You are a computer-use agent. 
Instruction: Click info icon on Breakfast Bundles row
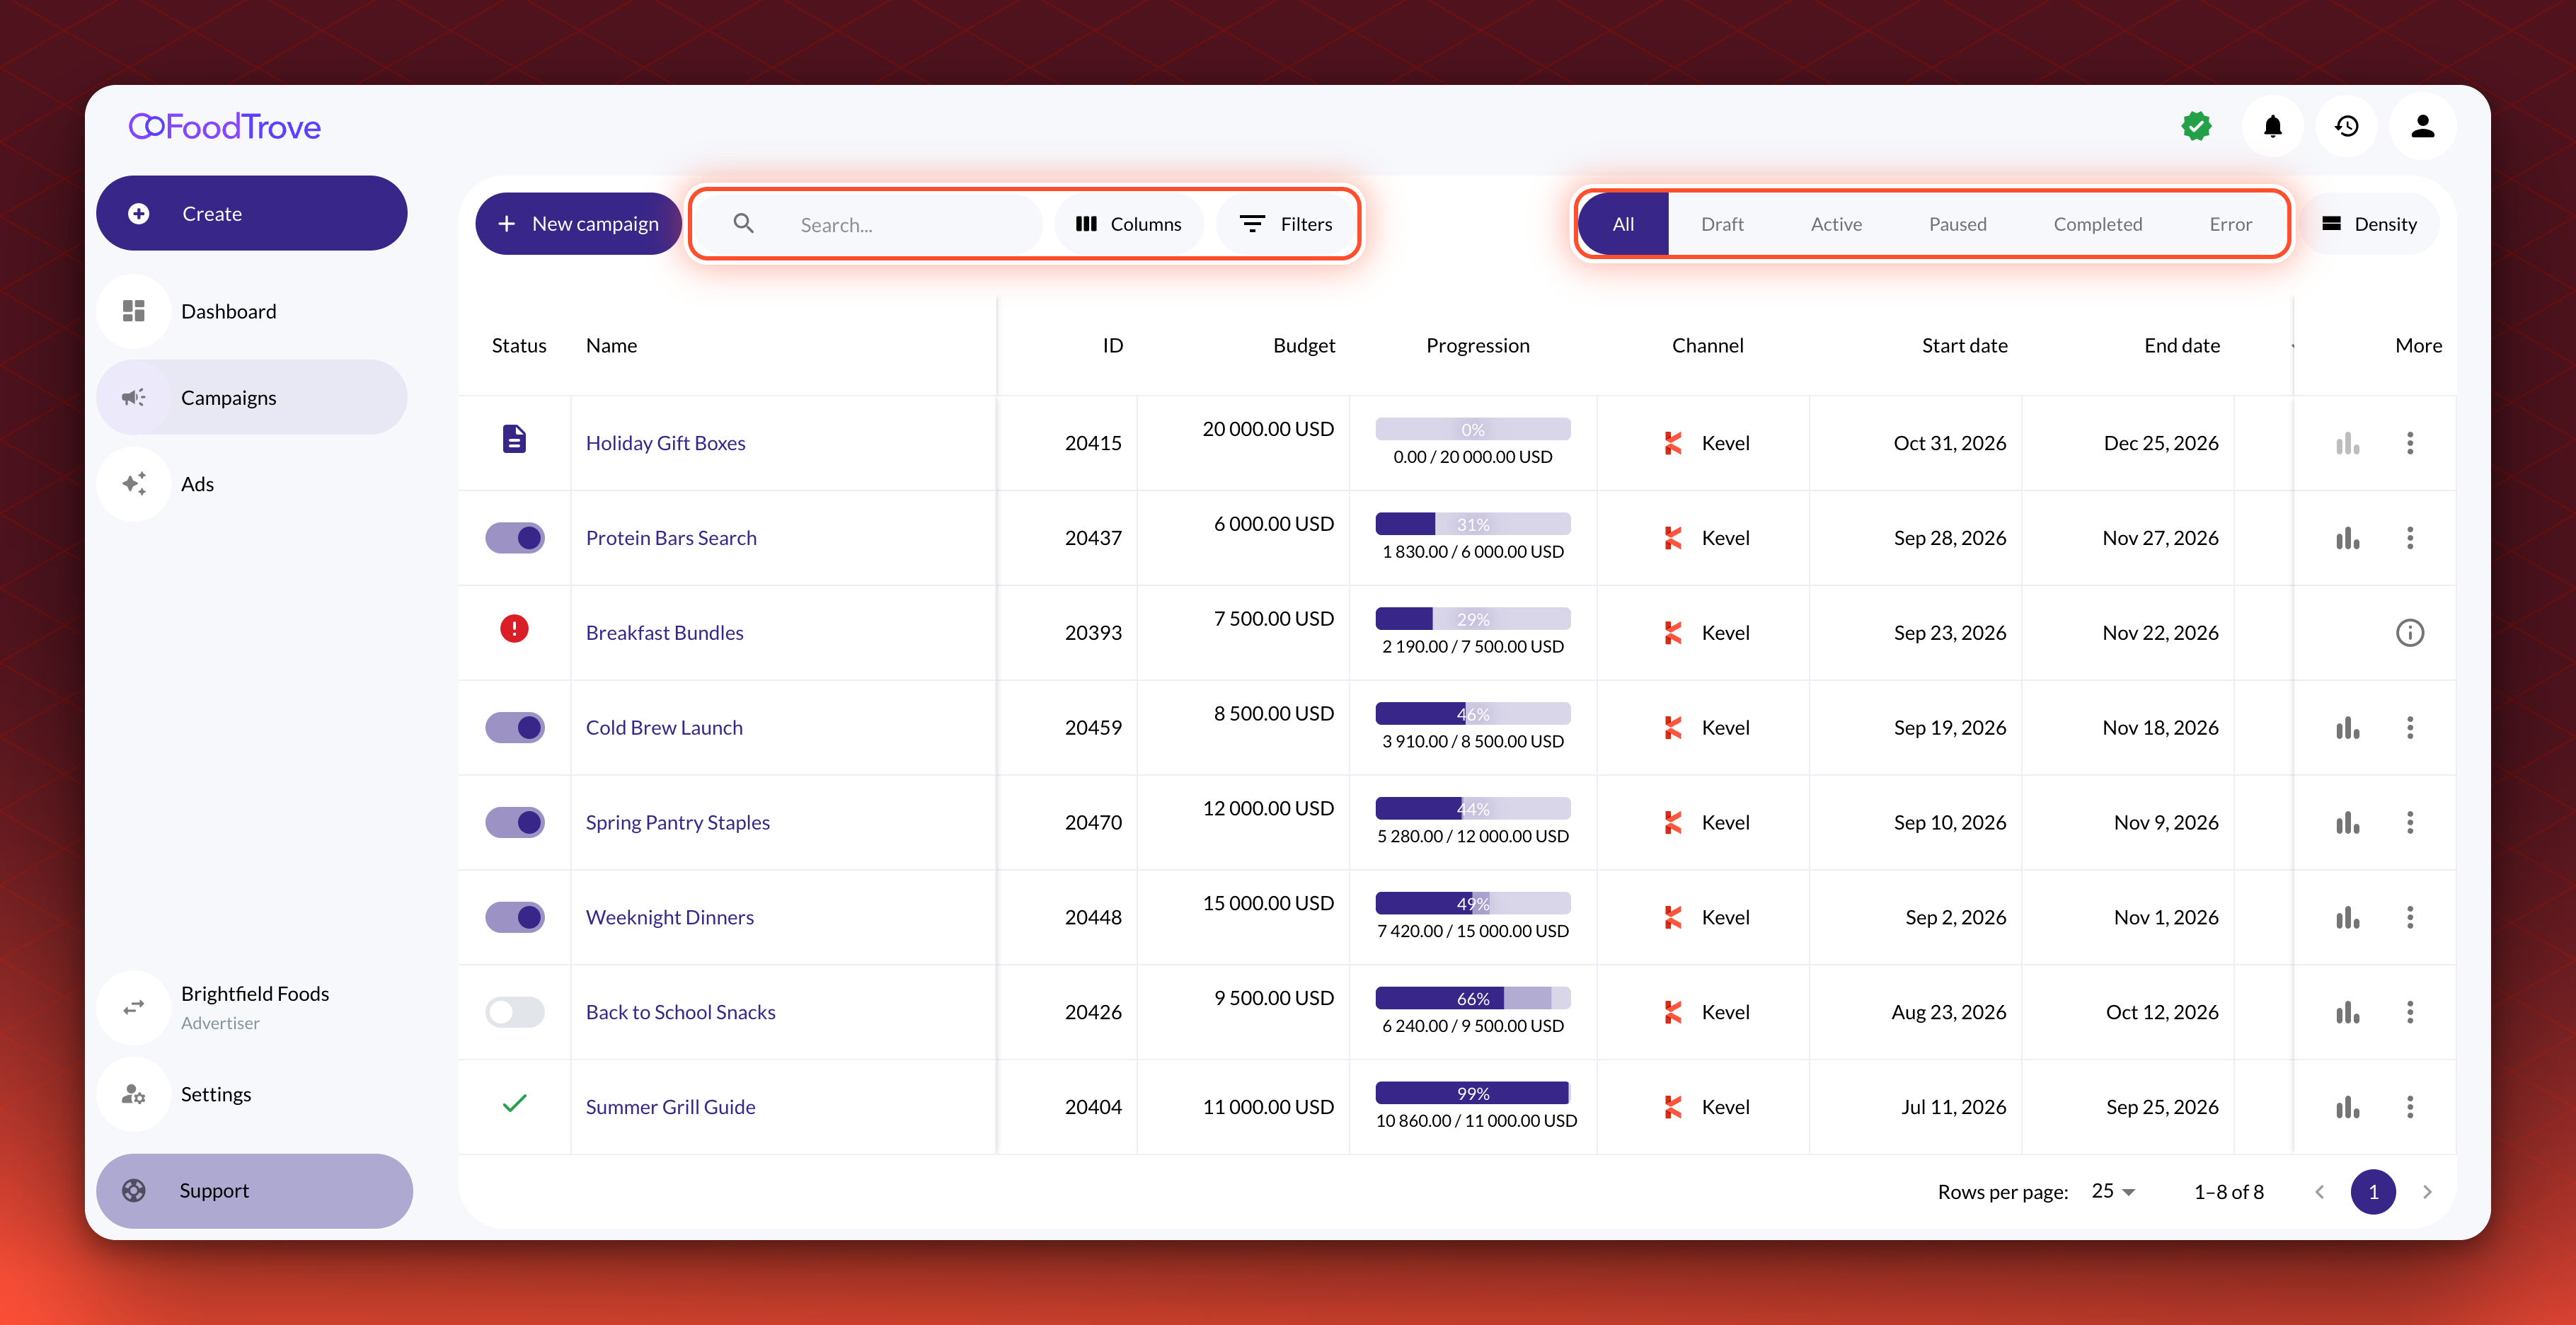point(2410,633)
